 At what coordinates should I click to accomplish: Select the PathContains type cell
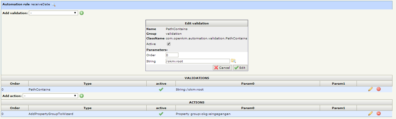coord(39,89)
